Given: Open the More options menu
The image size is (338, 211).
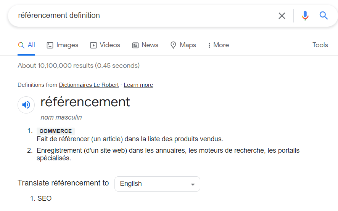Looking at the screenshot, I should (218, 45).
